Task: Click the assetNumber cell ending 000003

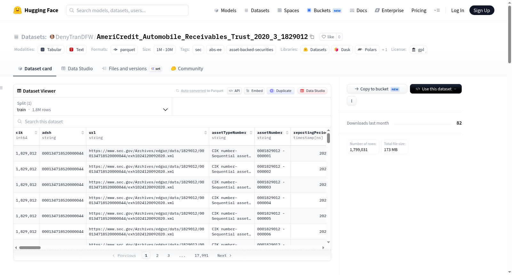Action: (x=272, y=185)
